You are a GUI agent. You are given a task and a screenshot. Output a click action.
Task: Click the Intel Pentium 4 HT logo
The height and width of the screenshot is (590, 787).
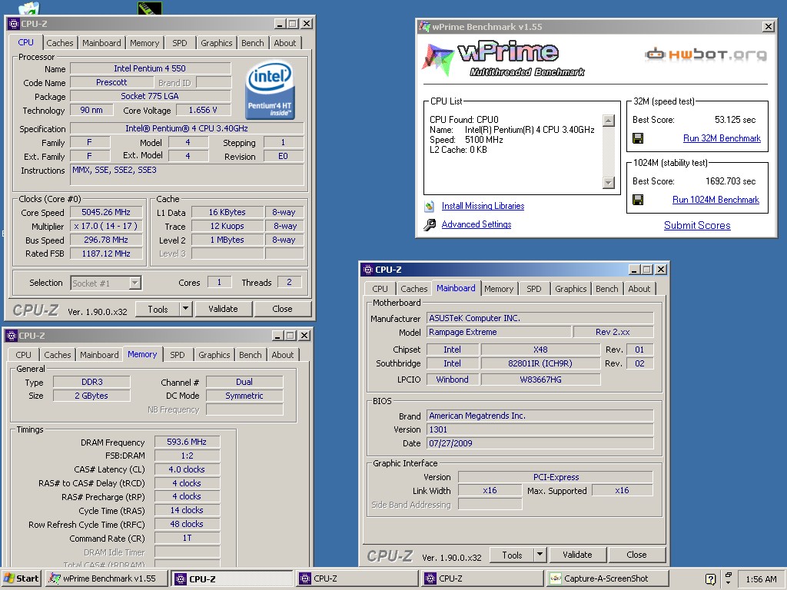coord(270,90)
